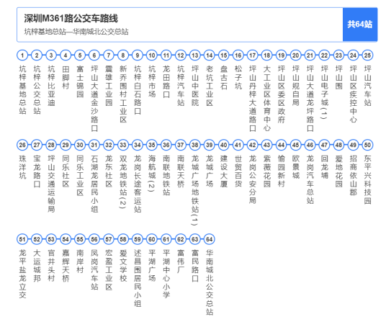Image resolution: width=386 pixels, height=322 pixels.
Task: Select station marker number 46
Action: pos(310,145)
